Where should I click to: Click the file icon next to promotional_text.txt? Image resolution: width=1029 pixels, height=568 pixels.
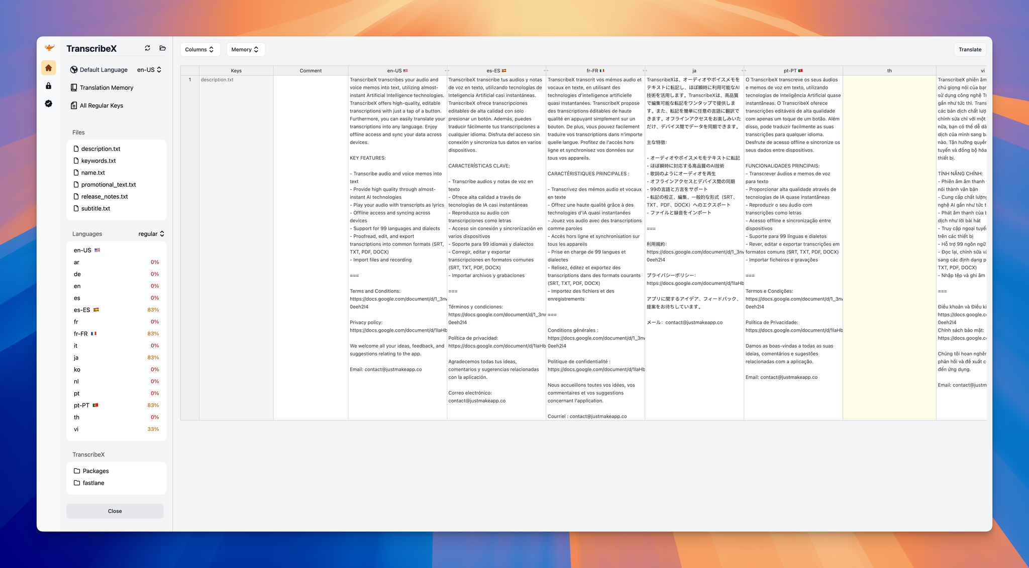click(76, 185)
